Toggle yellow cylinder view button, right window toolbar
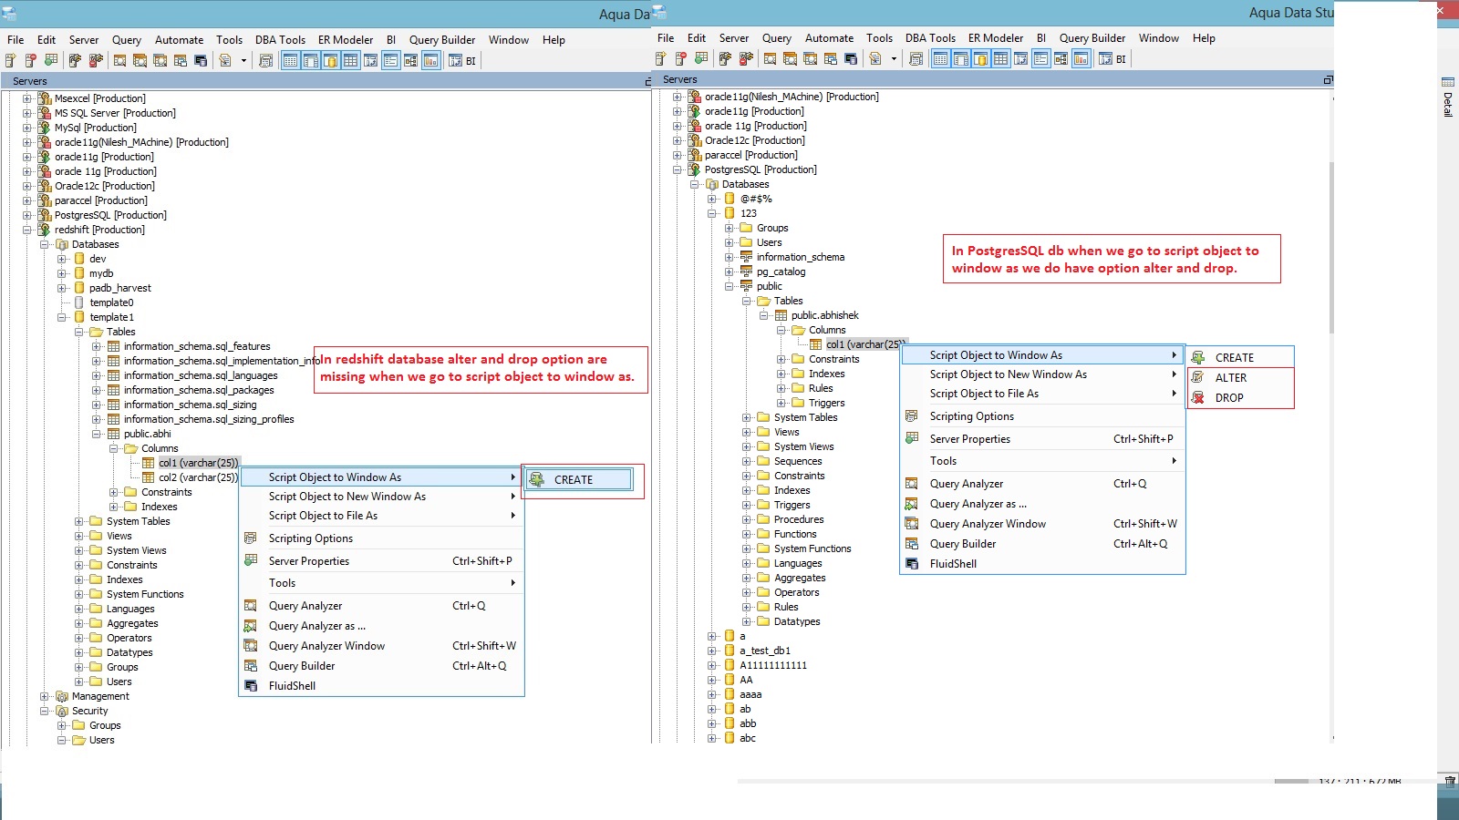The image size is (1459, 820). (x=980, y=59)
